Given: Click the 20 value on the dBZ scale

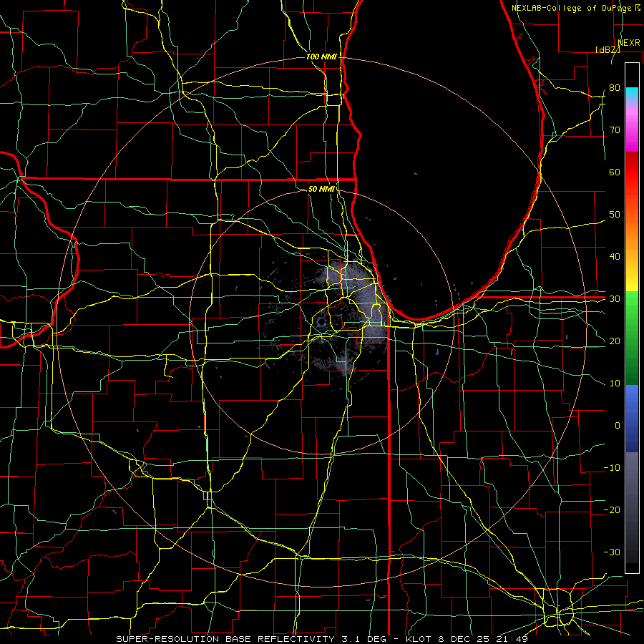Looking at the screenshot, I should click(x=615, y=341).
